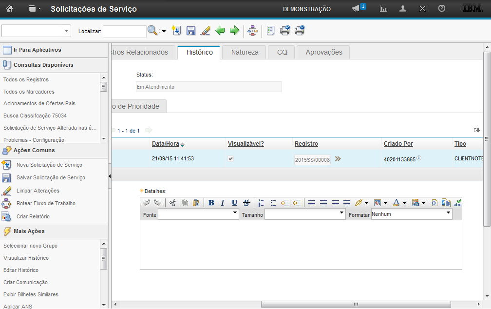Image resolution: width=491 pixels, height=309 pixels.
Task: Click the route workflow toolbar icon
Action: 252,31
